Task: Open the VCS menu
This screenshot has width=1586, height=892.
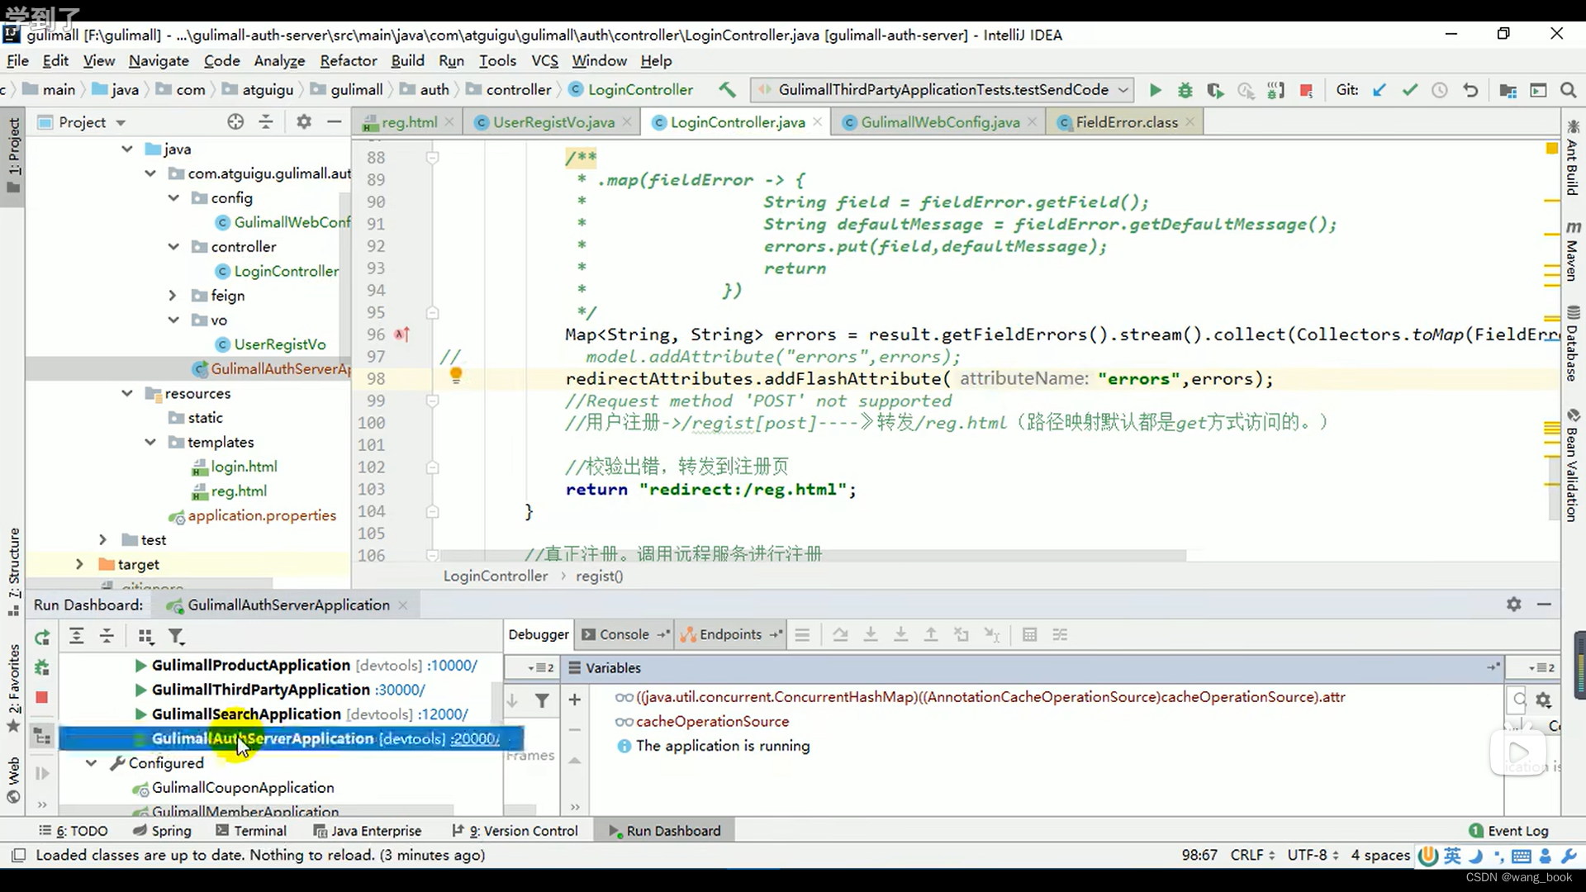Action: pyautogui.click(x=544, y=60)
